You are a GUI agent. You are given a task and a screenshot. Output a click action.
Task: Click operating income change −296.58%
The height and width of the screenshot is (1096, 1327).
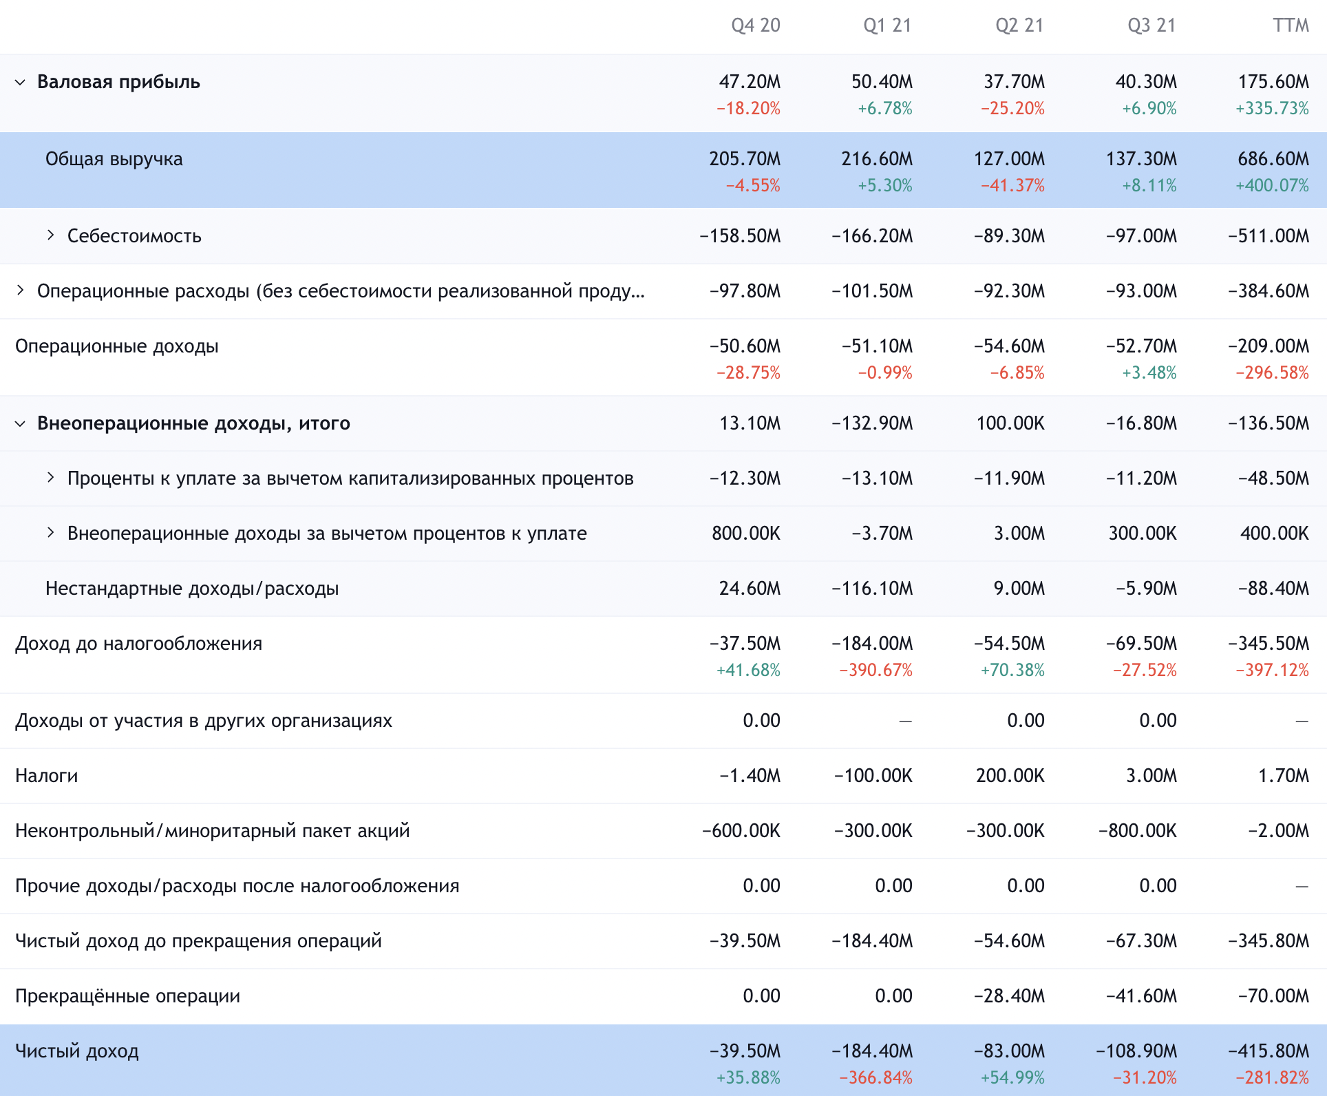coord(1273,373)
